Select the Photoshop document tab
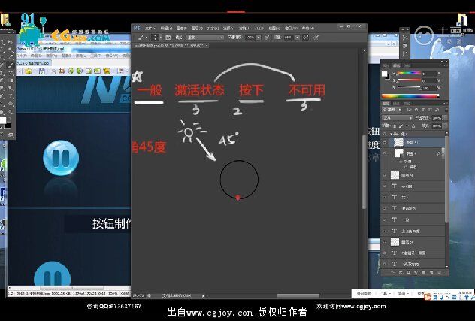Screen dimensions: 475x321 click(x=170, y=45)
